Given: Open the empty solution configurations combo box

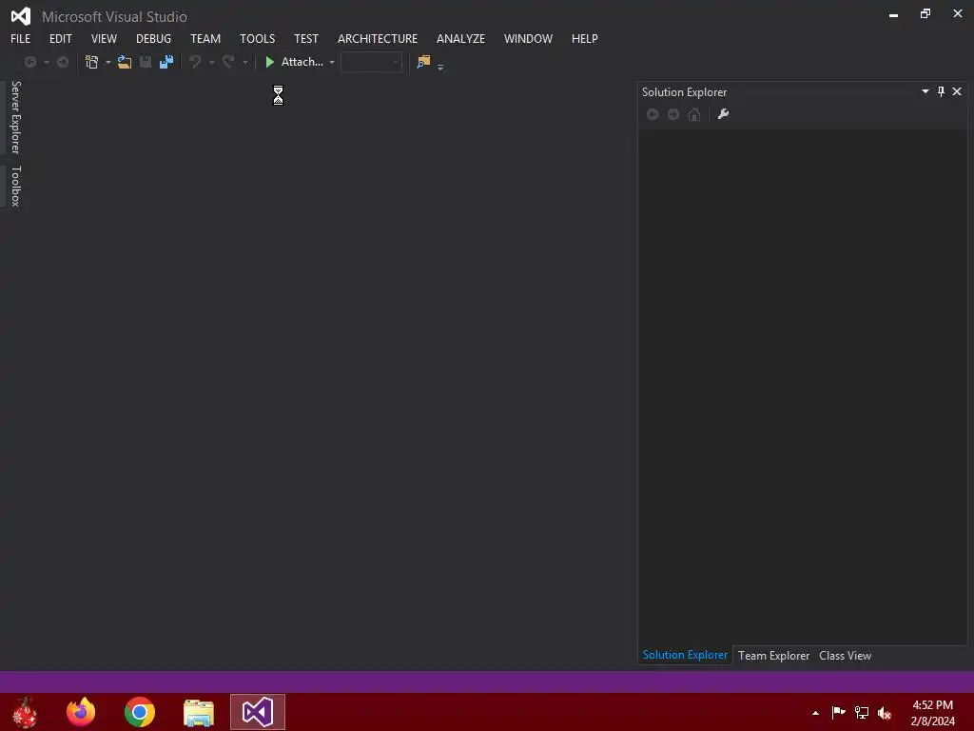Looking at the screenshot, I should point(372,62).
